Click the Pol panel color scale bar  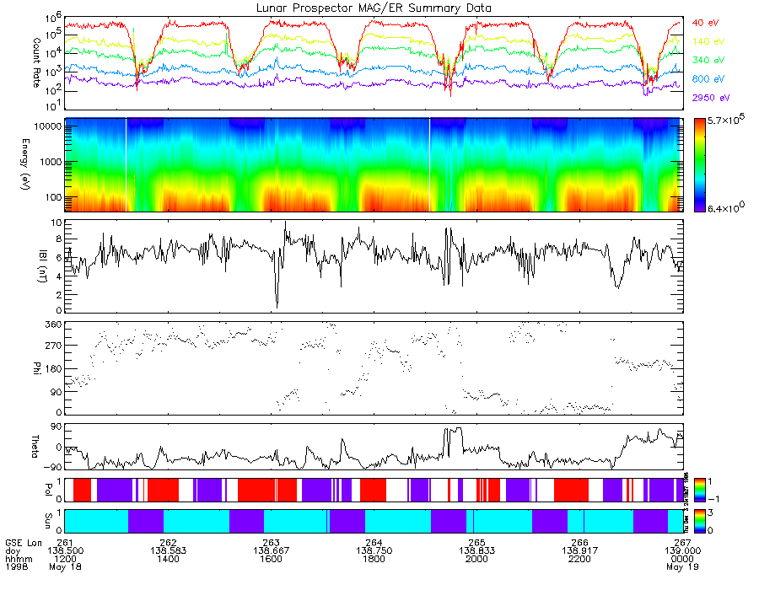699,490
